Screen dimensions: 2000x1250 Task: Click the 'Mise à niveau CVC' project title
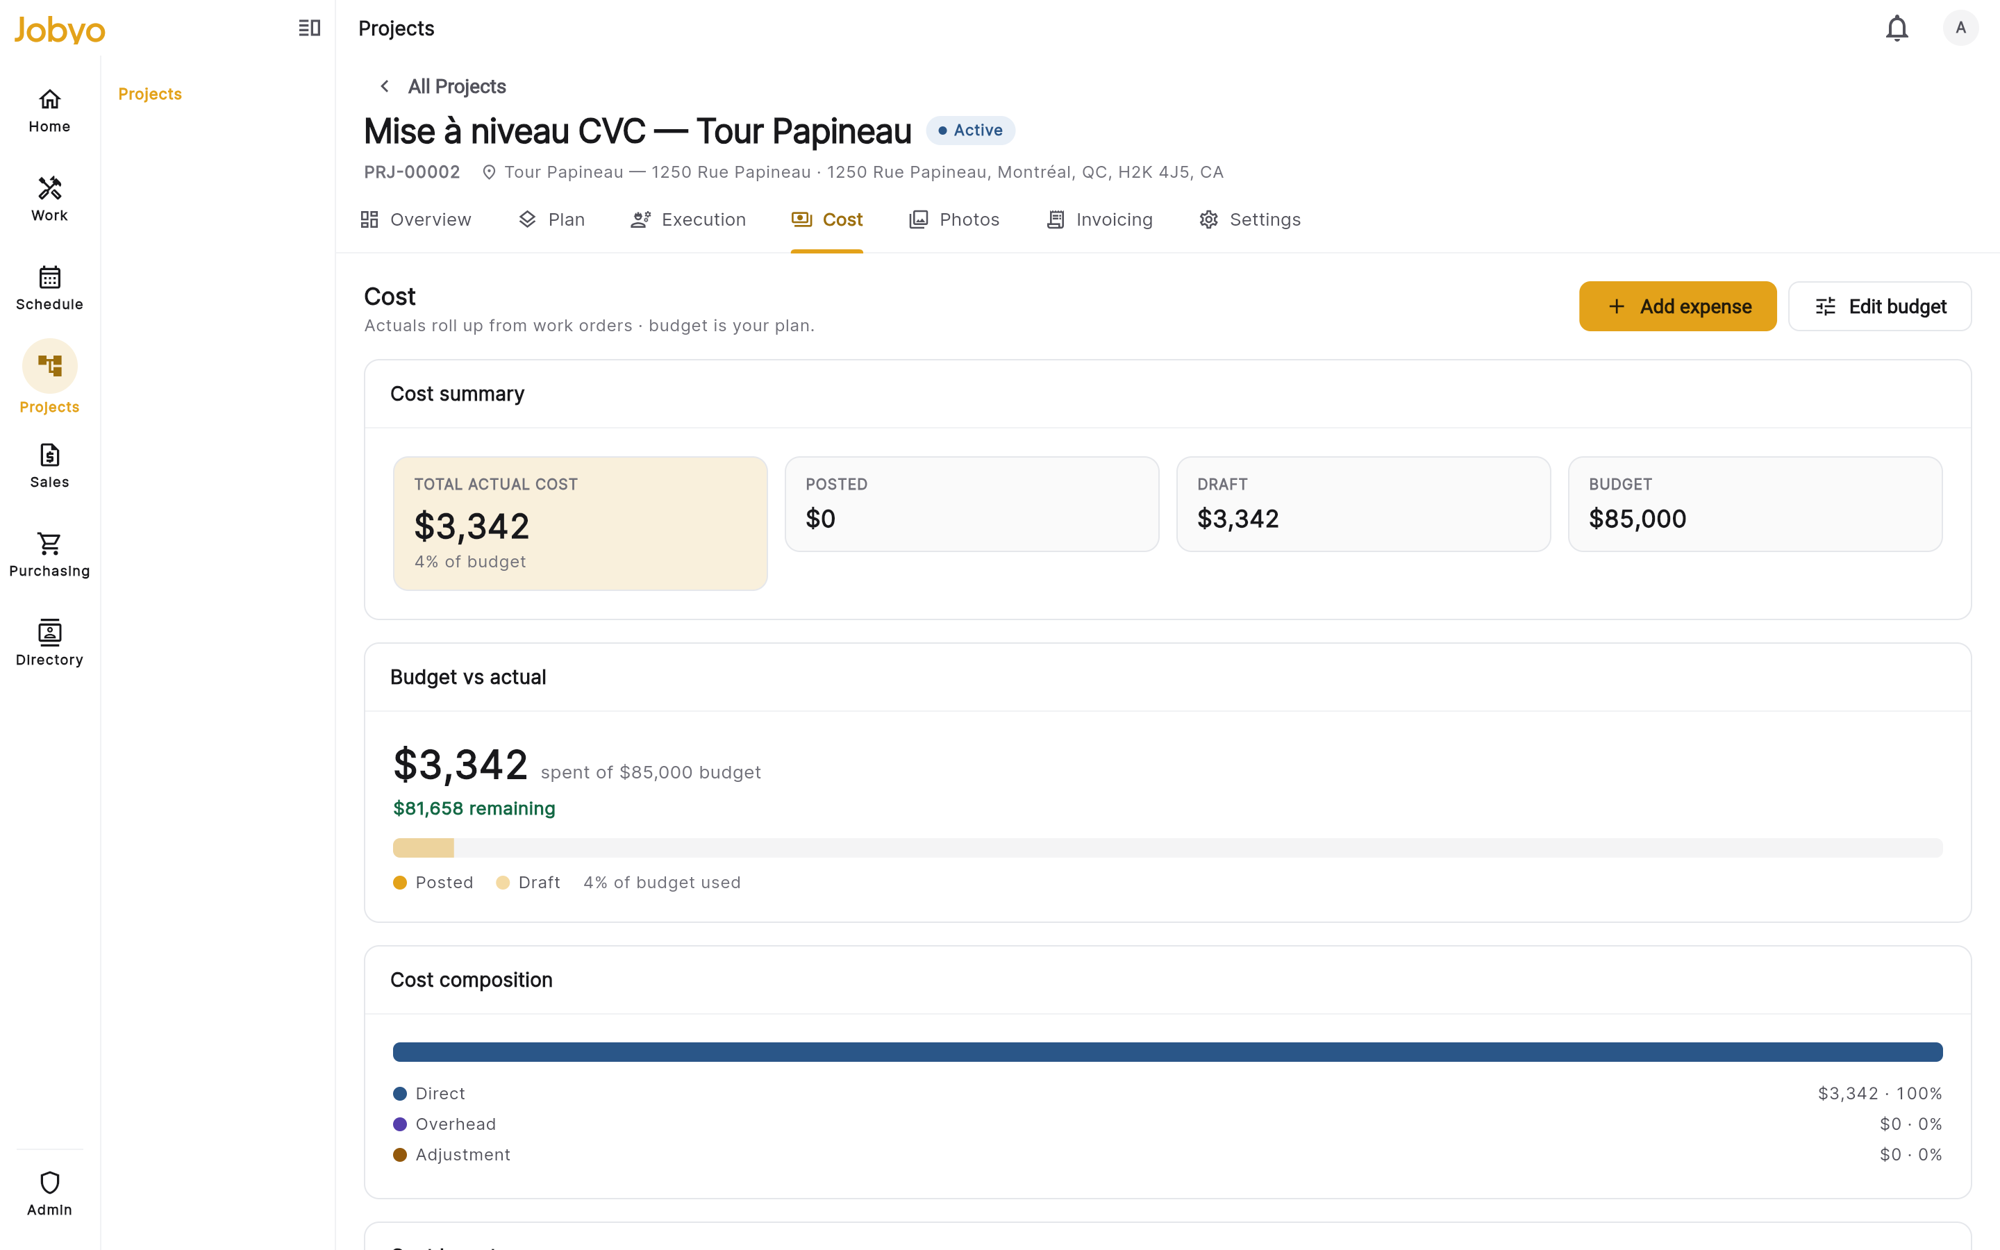click(x=637, y=131)
